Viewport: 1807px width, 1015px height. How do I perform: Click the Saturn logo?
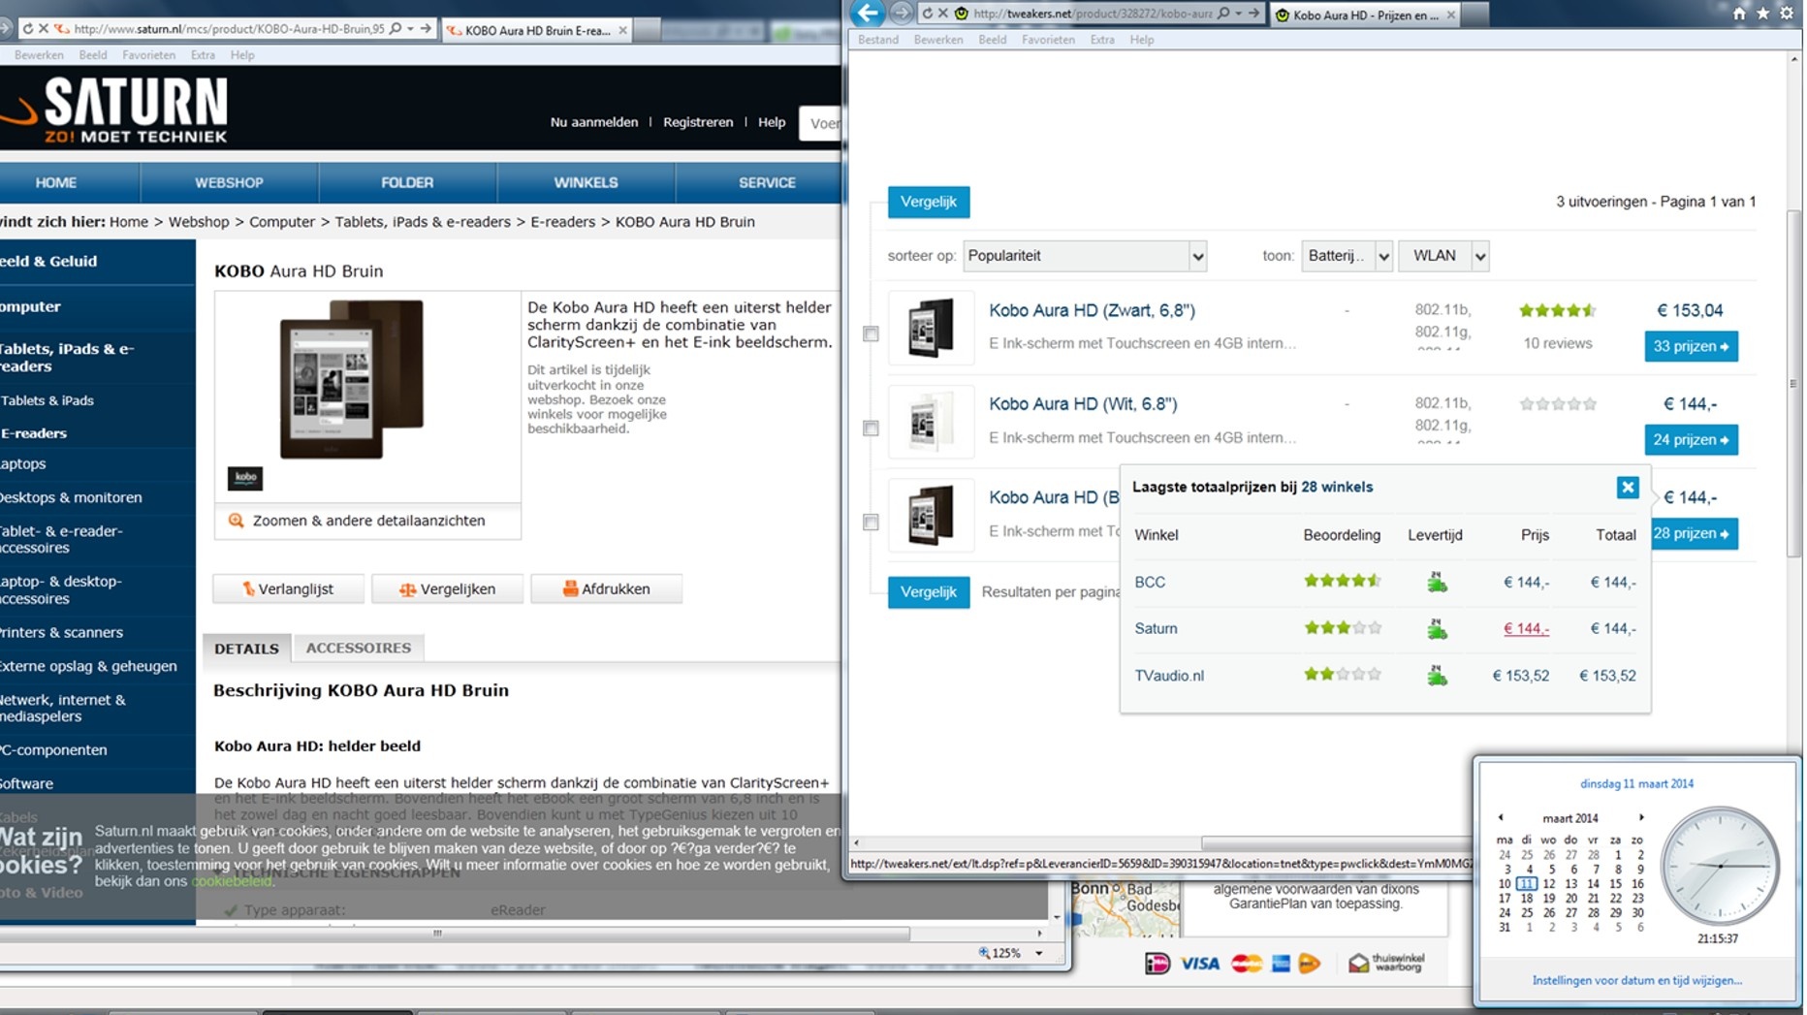(x=116, y=110)
